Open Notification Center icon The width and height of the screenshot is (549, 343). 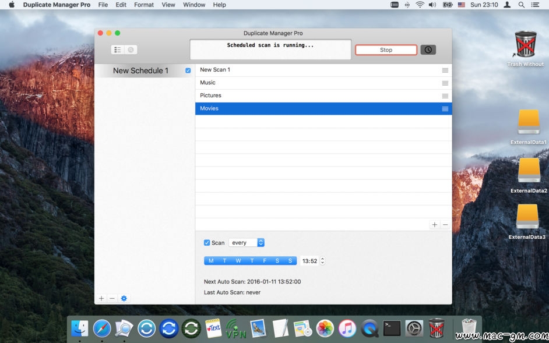(x=535, y=5)
